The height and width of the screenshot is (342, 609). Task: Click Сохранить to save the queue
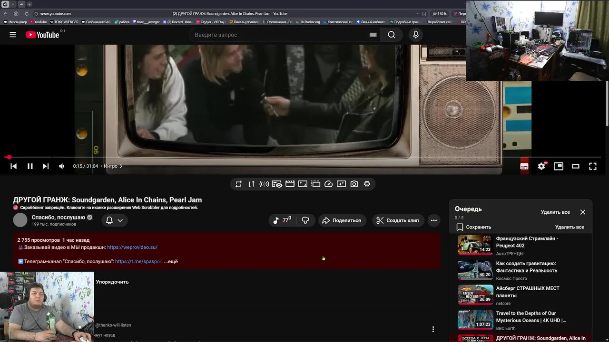click(474, 227)
